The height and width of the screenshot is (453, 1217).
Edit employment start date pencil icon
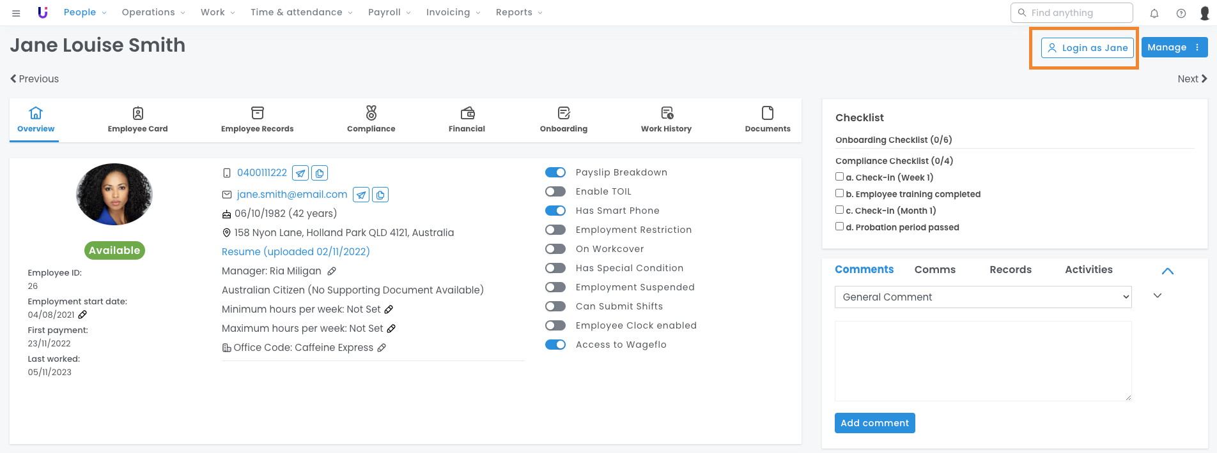[82, 315]
